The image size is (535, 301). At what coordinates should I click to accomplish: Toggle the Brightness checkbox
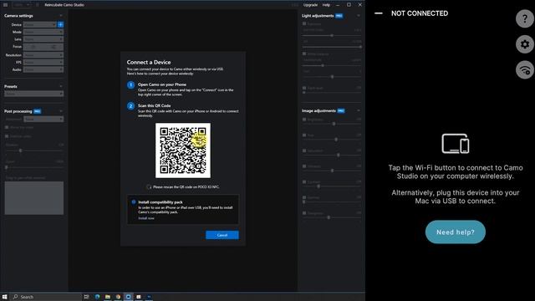pyautogui.click(x=304, y=120)
